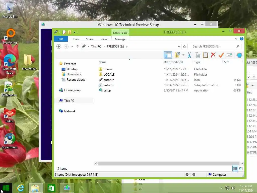
Task: Open the folder options toolbar icon
Action: point(177,55)
